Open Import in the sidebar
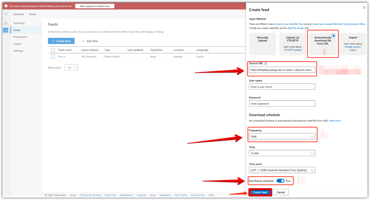The width and height of the screenshot is (370, 200). pos(17,44)
